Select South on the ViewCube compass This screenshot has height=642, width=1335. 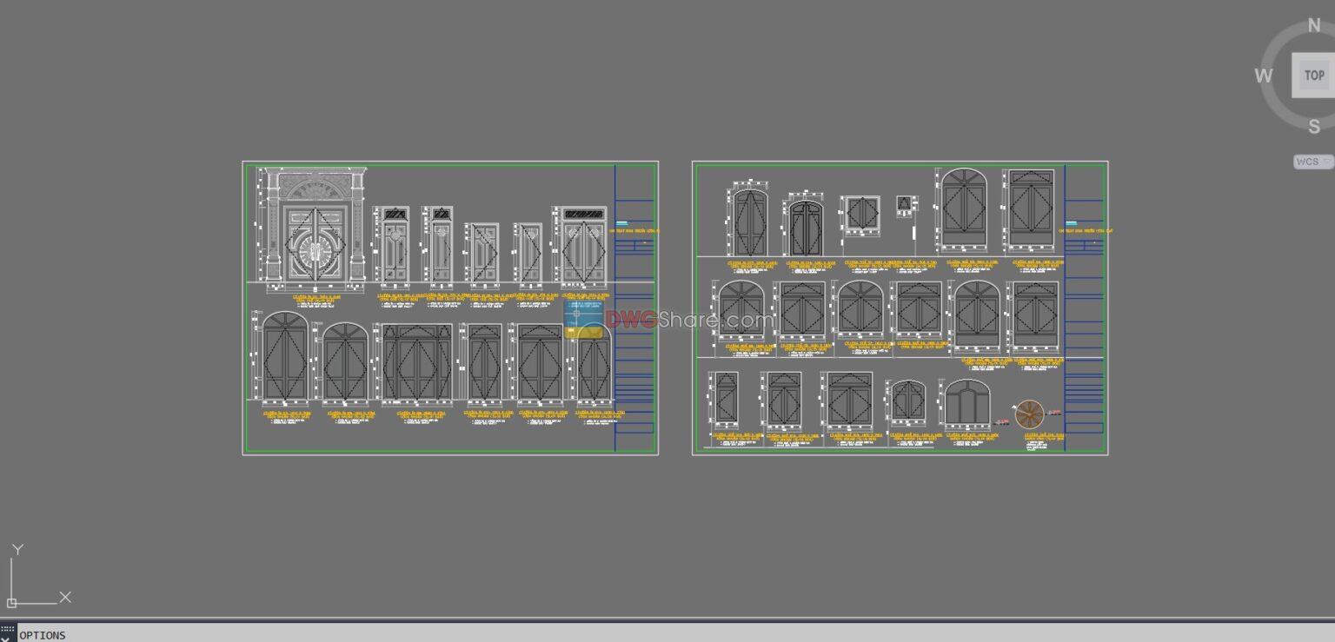(1315, 126)
